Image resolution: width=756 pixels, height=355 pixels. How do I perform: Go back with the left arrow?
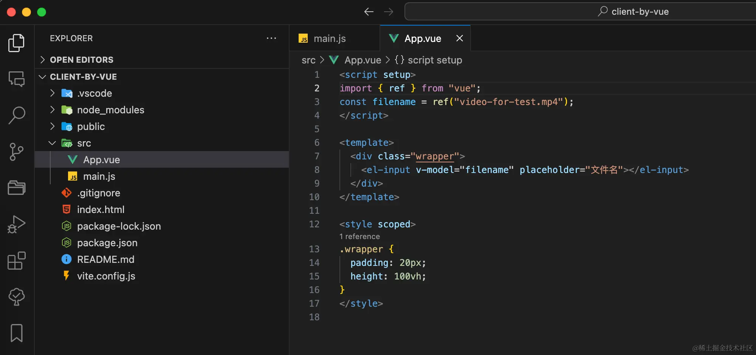(369, 12)
